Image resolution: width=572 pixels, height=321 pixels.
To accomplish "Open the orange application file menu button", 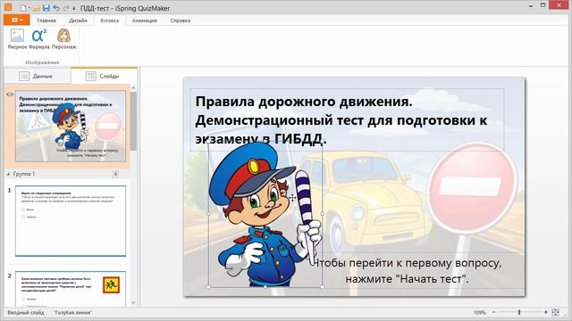I will 16,20.
